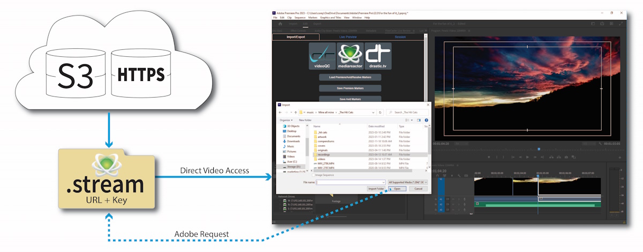This screenshot has height=252, width=643.
Task: Click the Help icon in Import dialog
Action: pos(427,120)
